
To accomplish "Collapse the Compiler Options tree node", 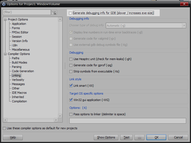I will [x=5, y=54].
